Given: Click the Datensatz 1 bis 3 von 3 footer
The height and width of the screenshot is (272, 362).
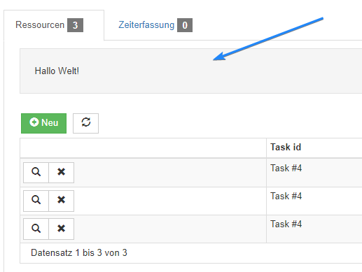Looking at the screenshot, I should [x=79, y=253].
